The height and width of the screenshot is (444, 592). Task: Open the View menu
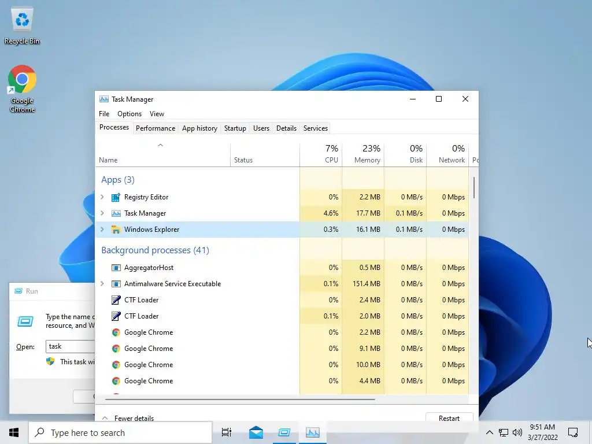click(157, 114)
